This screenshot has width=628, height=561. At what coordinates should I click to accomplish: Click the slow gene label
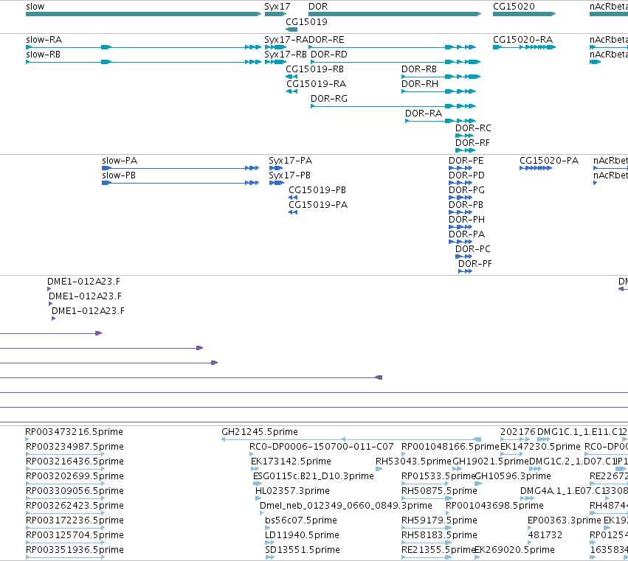pos(35,7)
